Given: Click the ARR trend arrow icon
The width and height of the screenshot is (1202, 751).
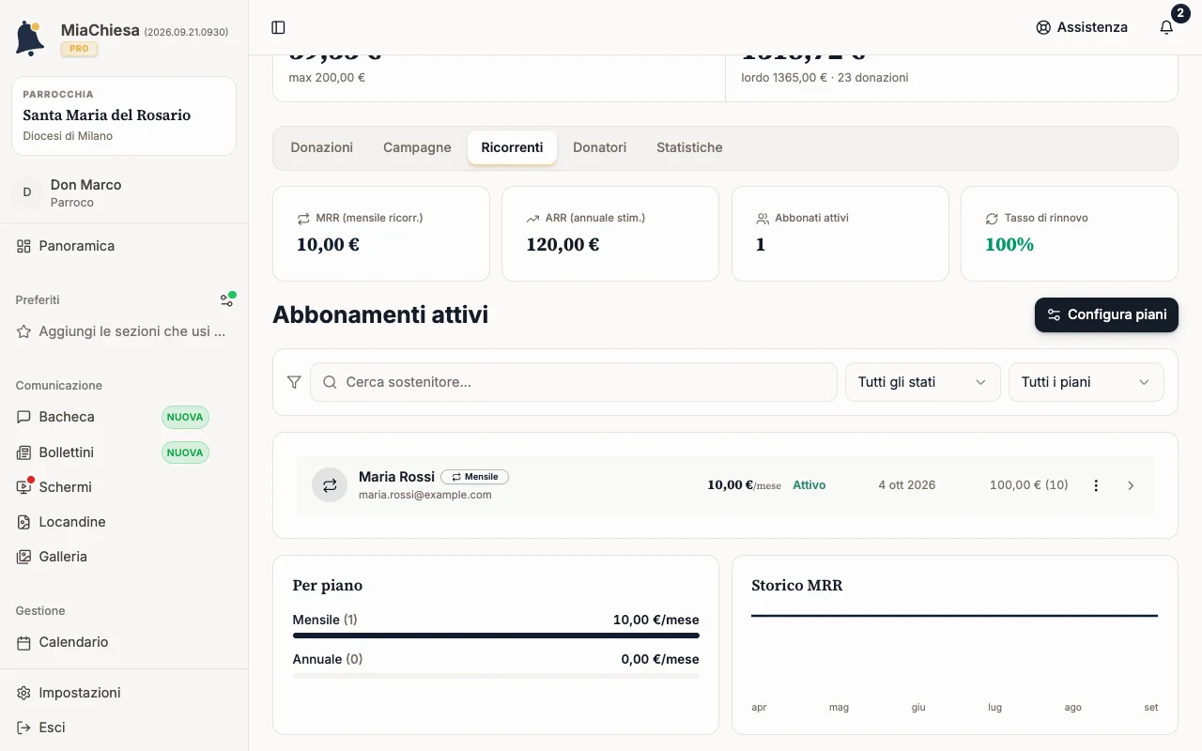Looking at the screenshot, I should click(532, 218).
